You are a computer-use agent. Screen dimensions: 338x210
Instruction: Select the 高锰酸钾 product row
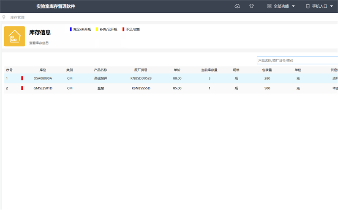click(101, 78)
